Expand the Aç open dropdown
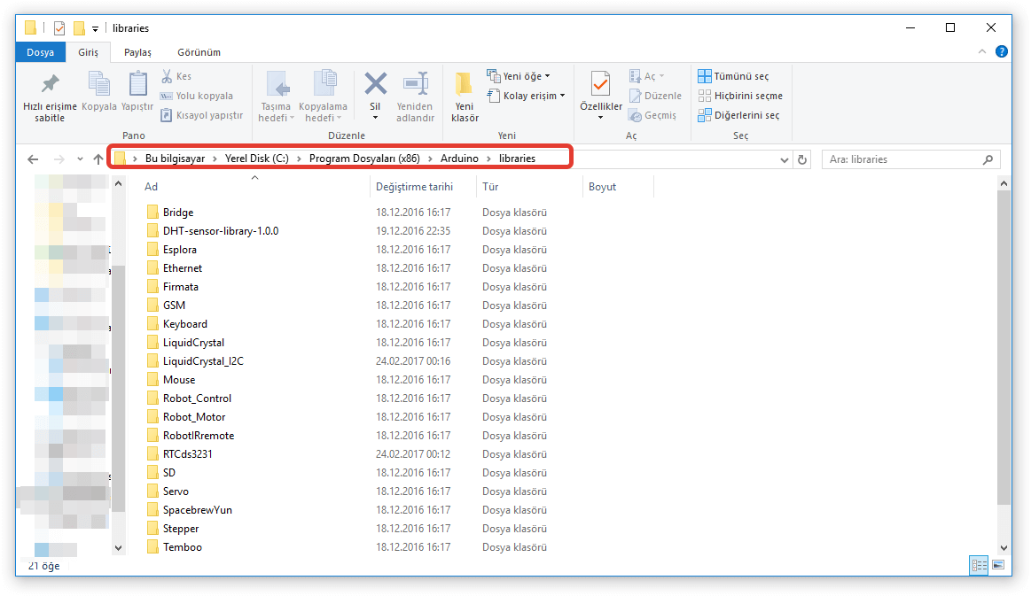The image size is (1031, 596). click(661, 76)
